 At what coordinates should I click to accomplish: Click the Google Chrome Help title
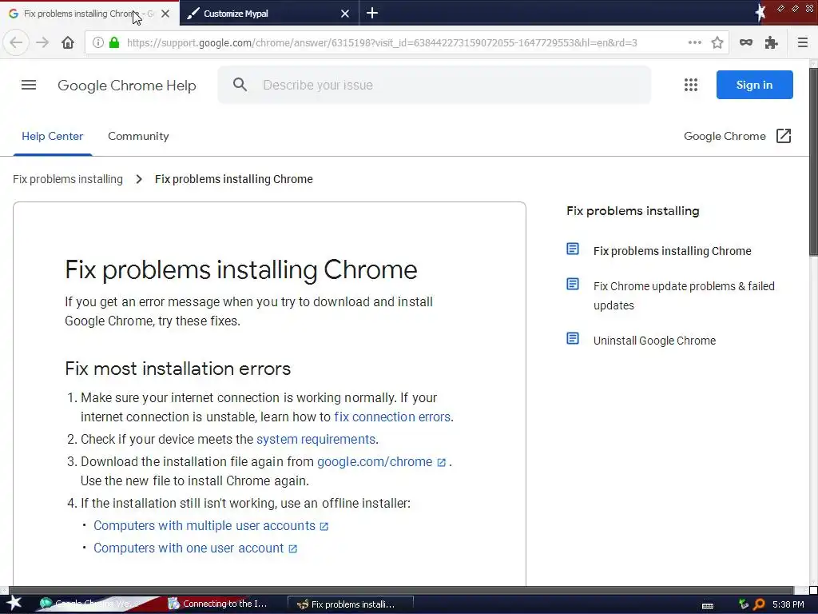(x=127, y=85)
